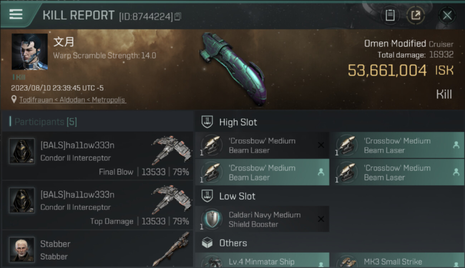Select the Stabber participant entry
The width and height of the screenshot is (465, 268).
pyautogui.click(x=97, y=249)
